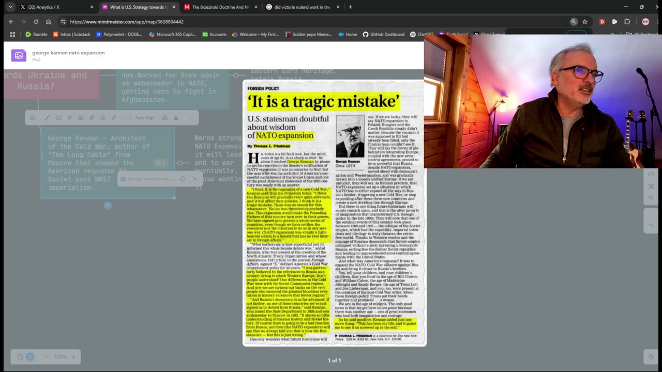Click the newspaper article image preview

(335, 213)
